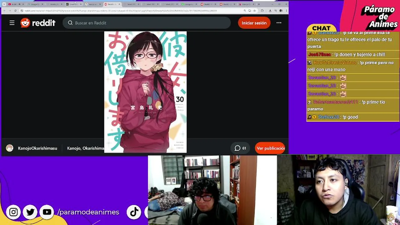The height and width of the screenshot is (225, 400).
Task: View site information icon in address bar
Action: point(22,11)
